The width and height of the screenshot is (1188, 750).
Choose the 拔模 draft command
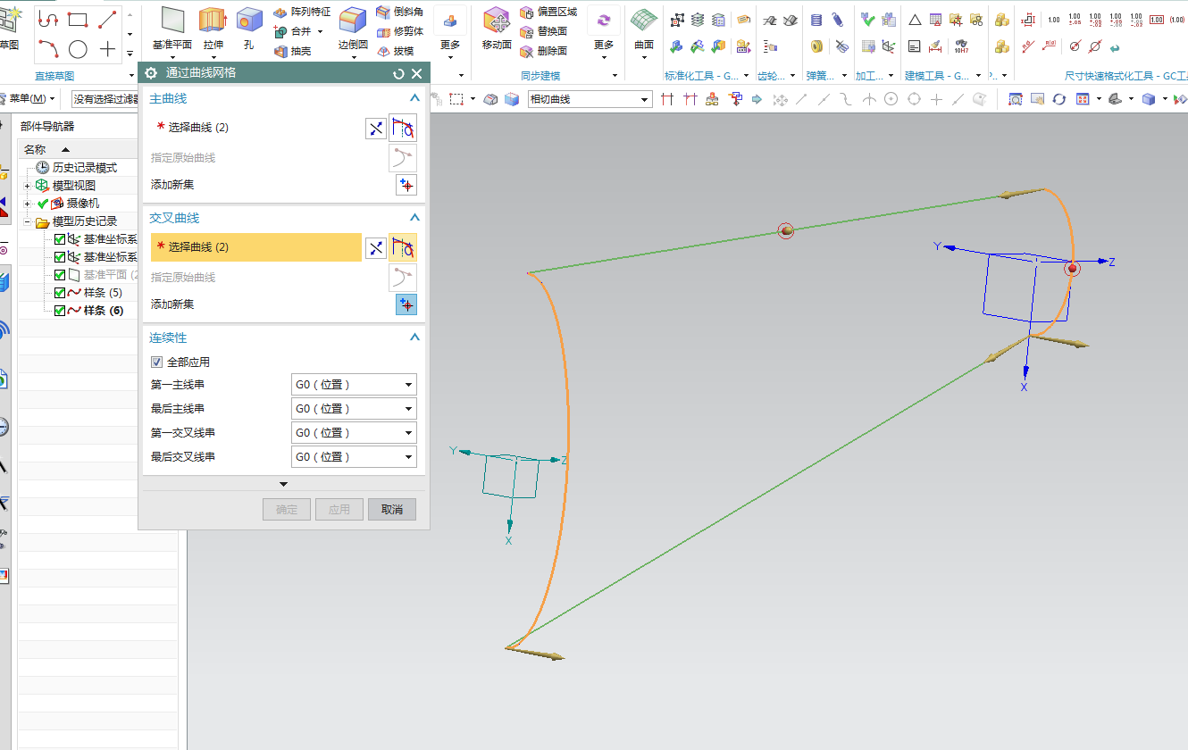394,52
